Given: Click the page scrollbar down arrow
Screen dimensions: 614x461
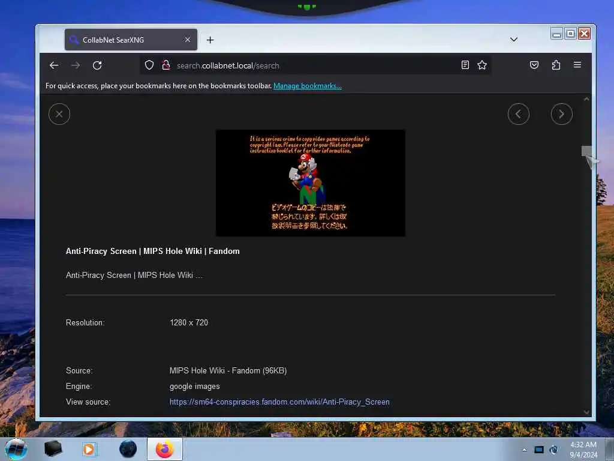Looking at the screenshot, I should pos(586,412).
